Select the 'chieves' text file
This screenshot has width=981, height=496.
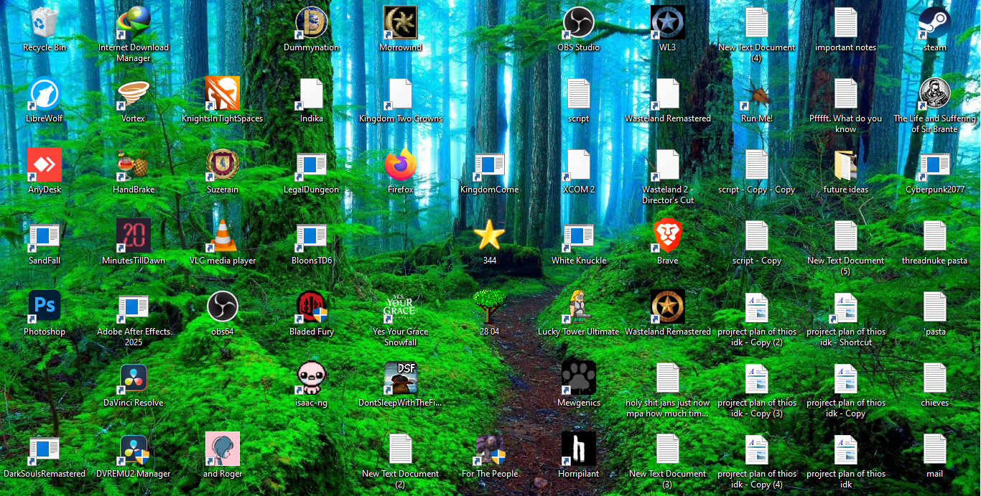pos(935,378)
